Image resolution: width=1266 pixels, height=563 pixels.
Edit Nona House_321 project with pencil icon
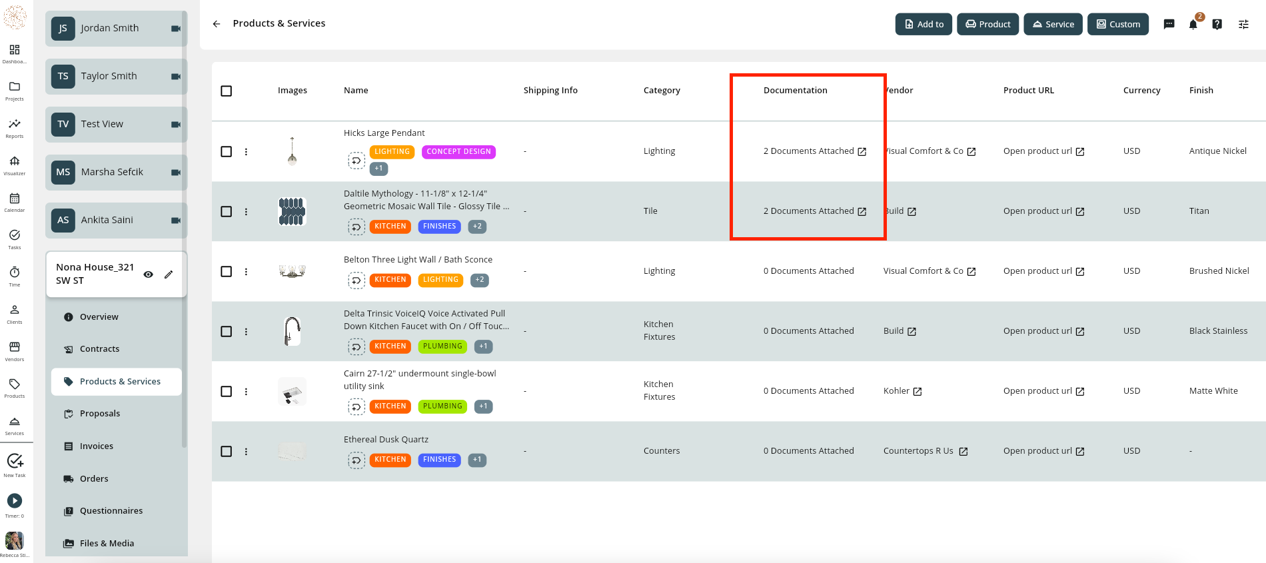pyautogui.click(x=169, y=275)
